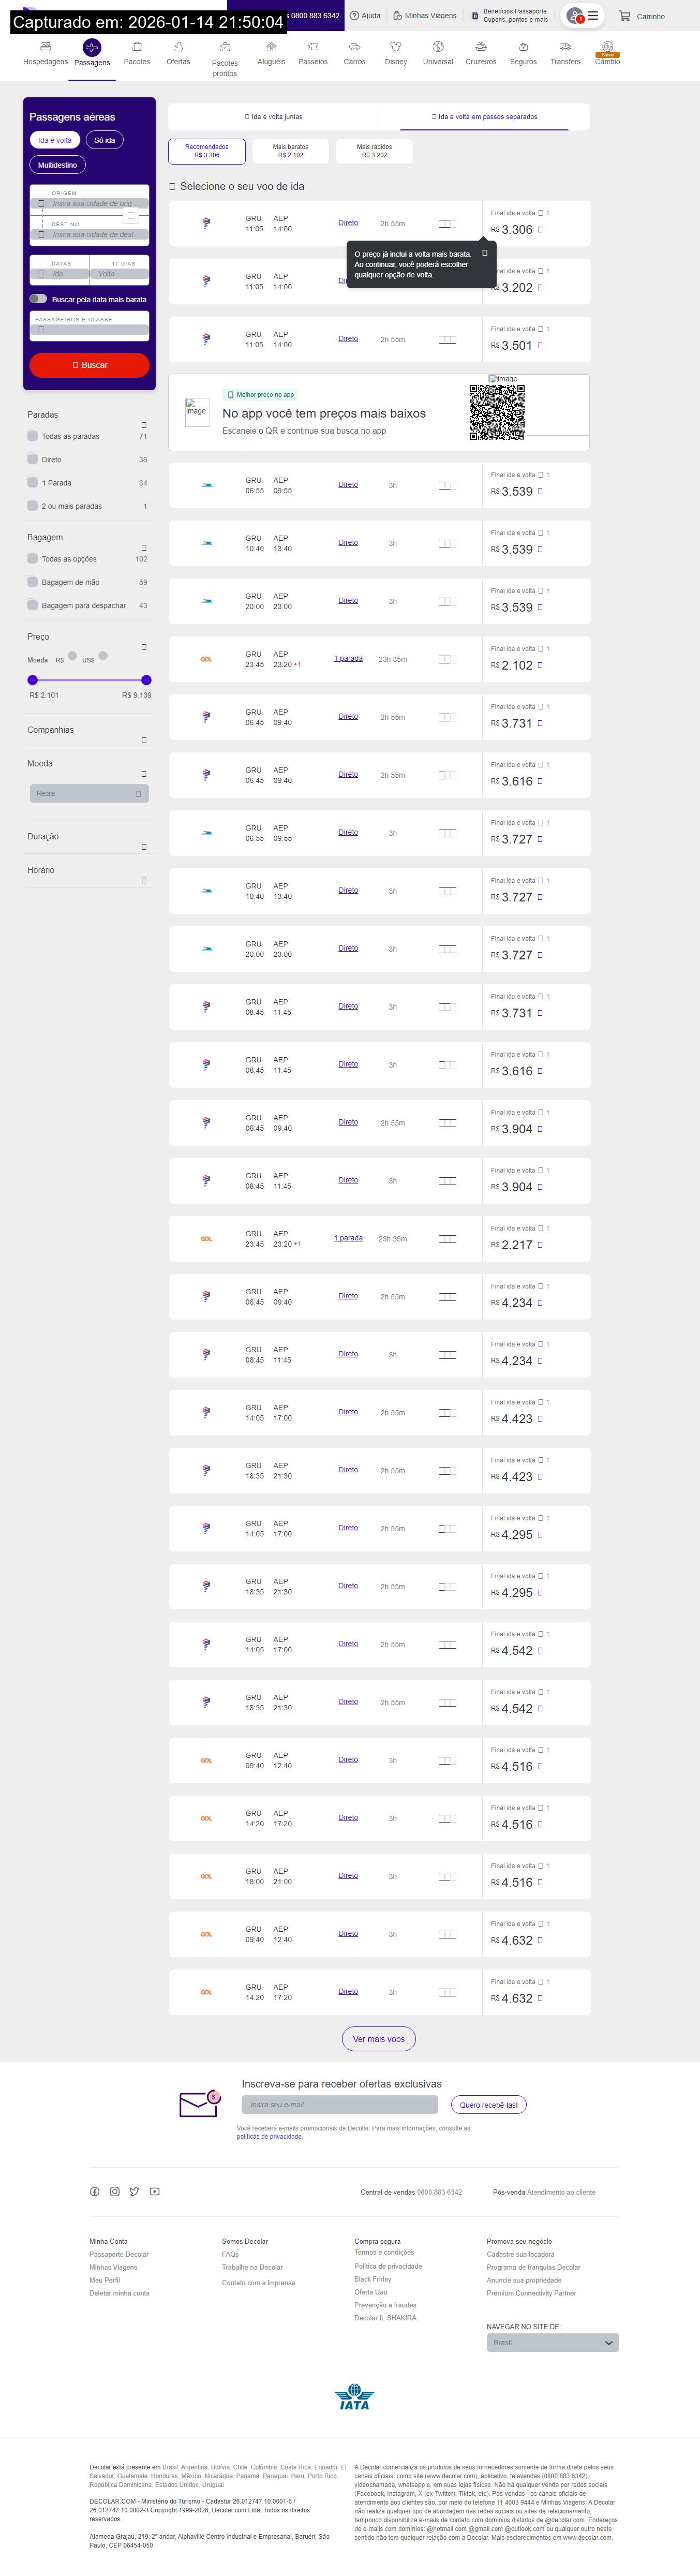Click the right price slider handle

point(147,680)
